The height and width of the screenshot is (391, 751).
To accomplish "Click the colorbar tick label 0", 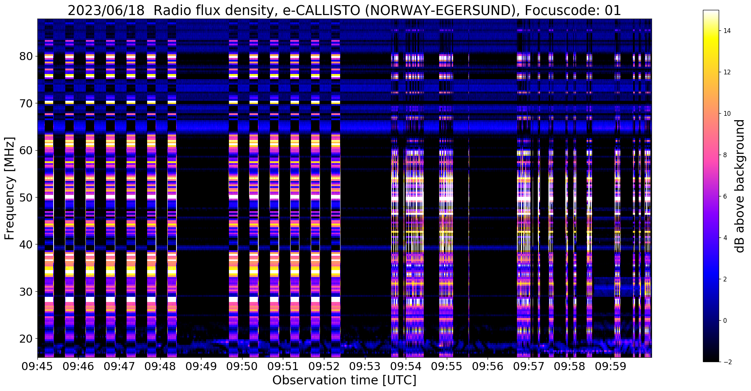I will pos(725,321).
